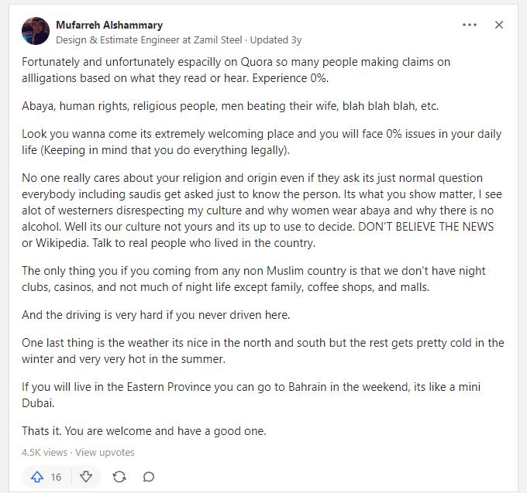527x493 pixels.
Task: Click the paragraph about Bahrain and Eastern Province
Action: click(251, 395)
